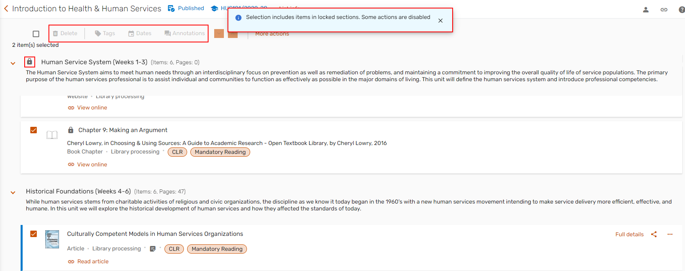
Task: Click the lock icon on Human Service System section
Action: 30,62
